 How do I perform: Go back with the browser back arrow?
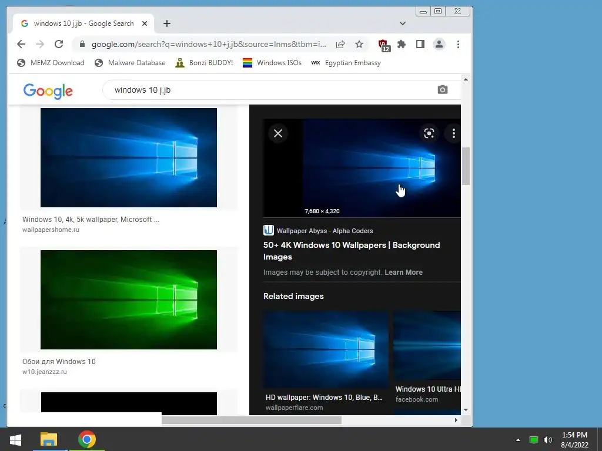pos(21,44)
